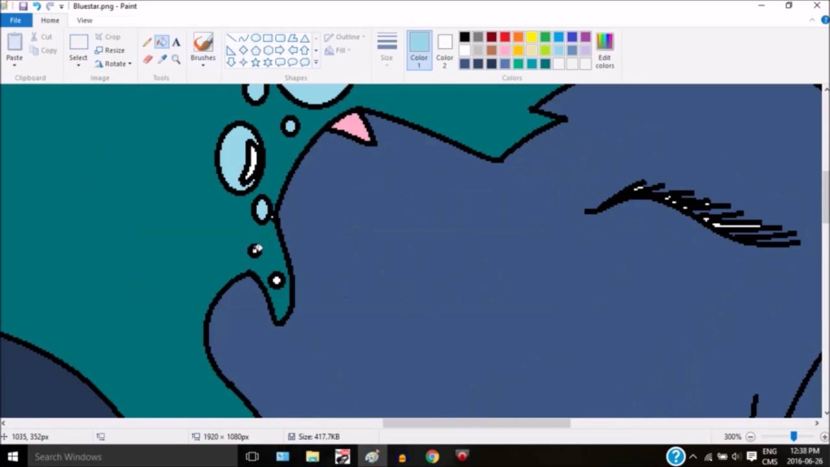Screen dimensions: 830x467
Task: Activate the Color 1 foreground selector
Action: tap(419, 50)
